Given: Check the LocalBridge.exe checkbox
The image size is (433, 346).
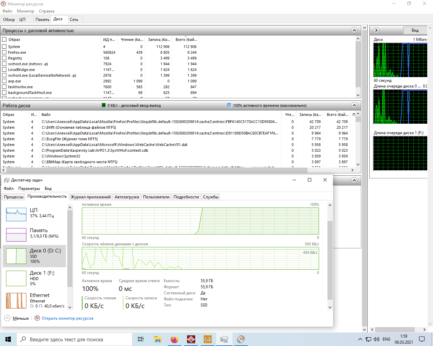Looking at the screenshot, I should click(x=4, y=70).
